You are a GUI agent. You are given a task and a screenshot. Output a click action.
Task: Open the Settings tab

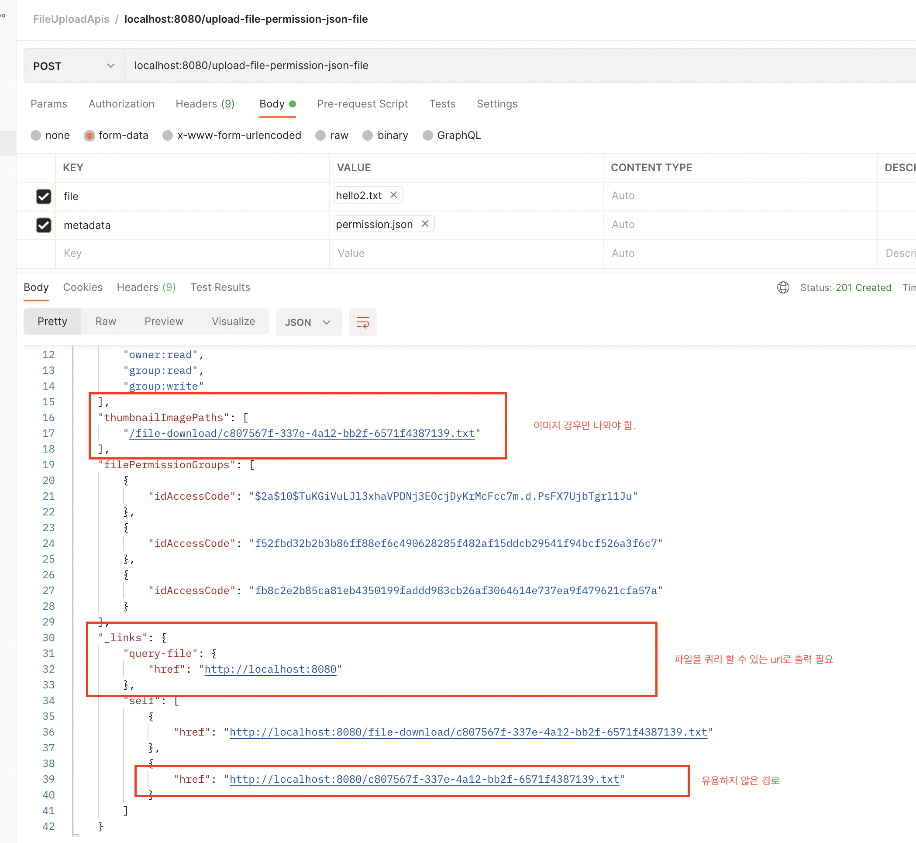[x=497, y=104]
